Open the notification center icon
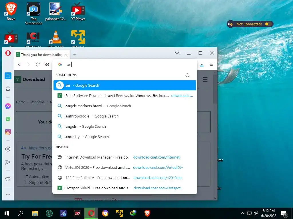The width and height of the screenshot is (293, 219). coord(284,214)
